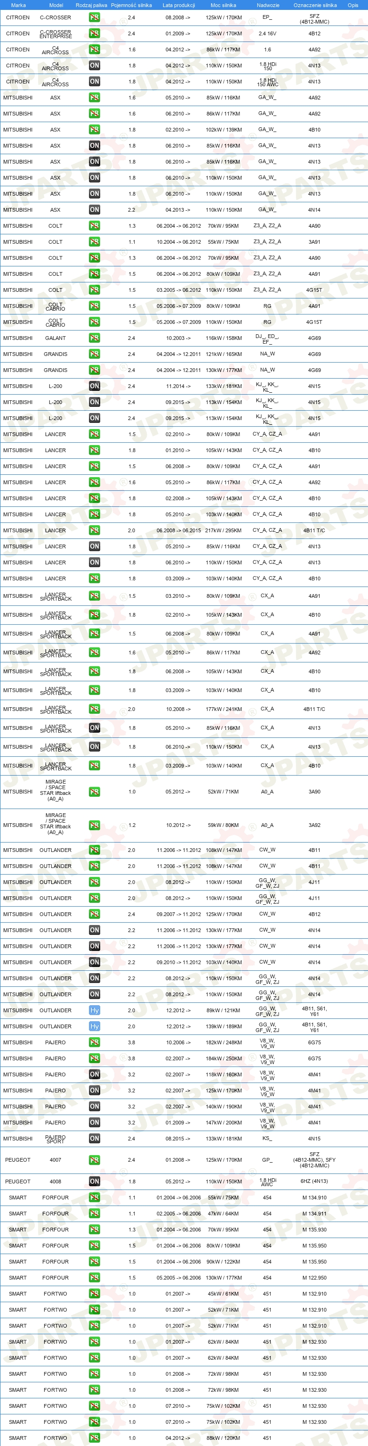Viewport: 368px width, 1446px height.
Task: Click petrol icon in FORFOUR M 122.950 row
Action: coord(94,1278)
